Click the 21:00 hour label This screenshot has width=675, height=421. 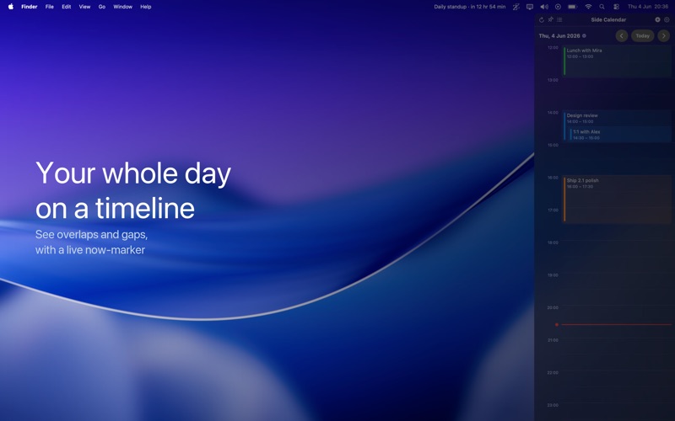coord(553,340)
